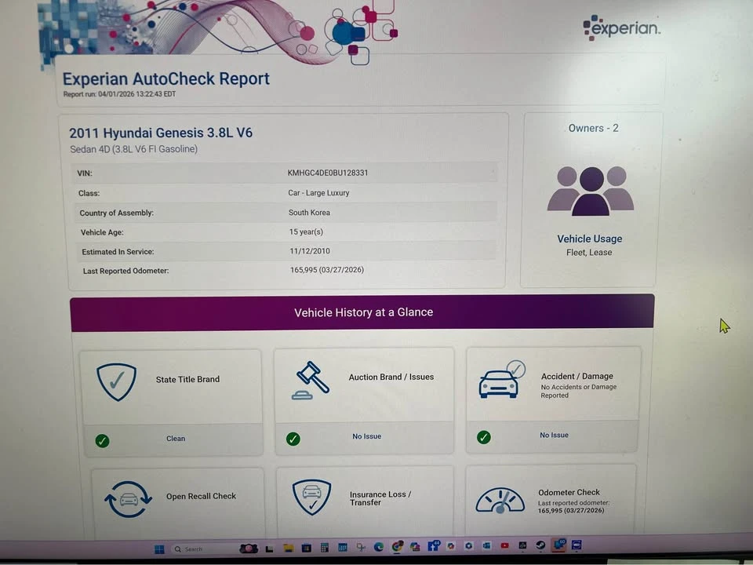Viewport: 753px width, 565px height.
Task: Click the Vehicle Usage heading
Action: 590,239
